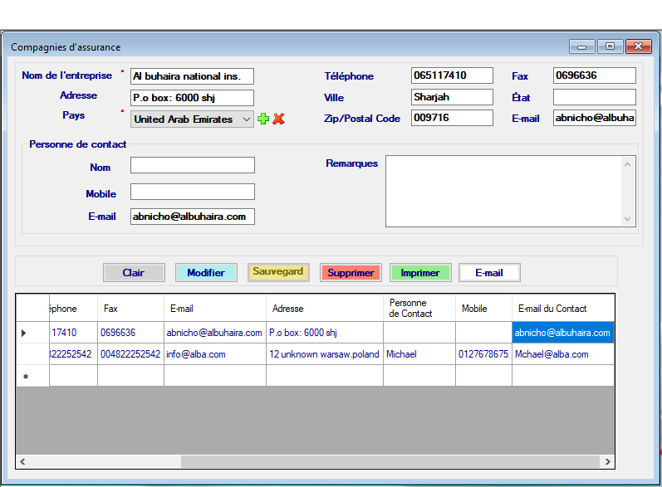Select the new row asterisk marker

coord(26,377)
